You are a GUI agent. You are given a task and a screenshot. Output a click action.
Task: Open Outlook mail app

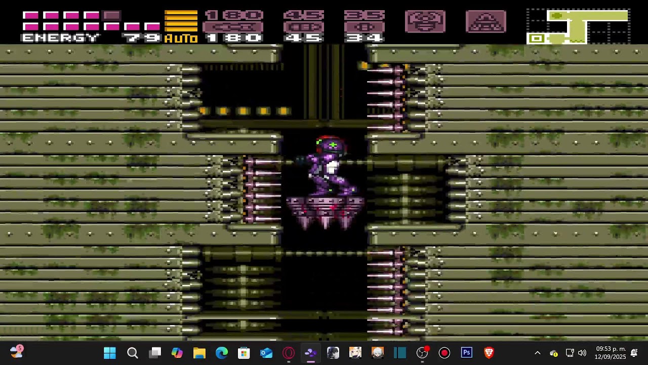coord(266,353)
